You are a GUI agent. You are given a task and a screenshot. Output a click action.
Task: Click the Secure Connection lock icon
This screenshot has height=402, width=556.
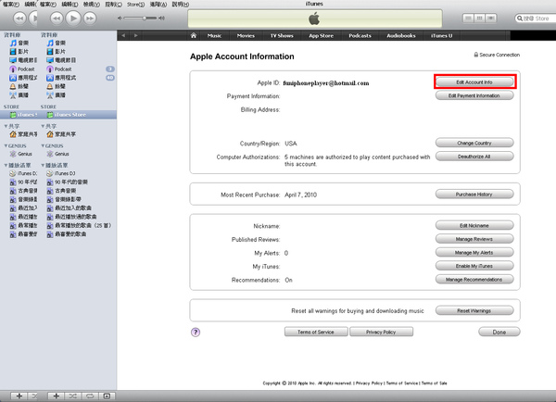click(476, 55)
